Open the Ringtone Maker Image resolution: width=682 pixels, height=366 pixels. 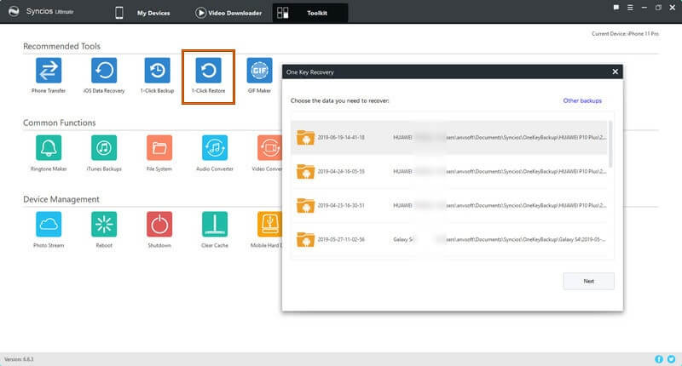pyautogui.click(x=49, y=147)
